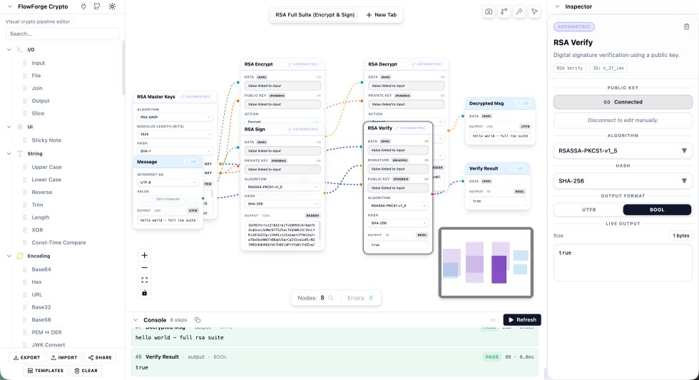
Task: Zoom in on the canvas with plus
Action: coord(144,255)
